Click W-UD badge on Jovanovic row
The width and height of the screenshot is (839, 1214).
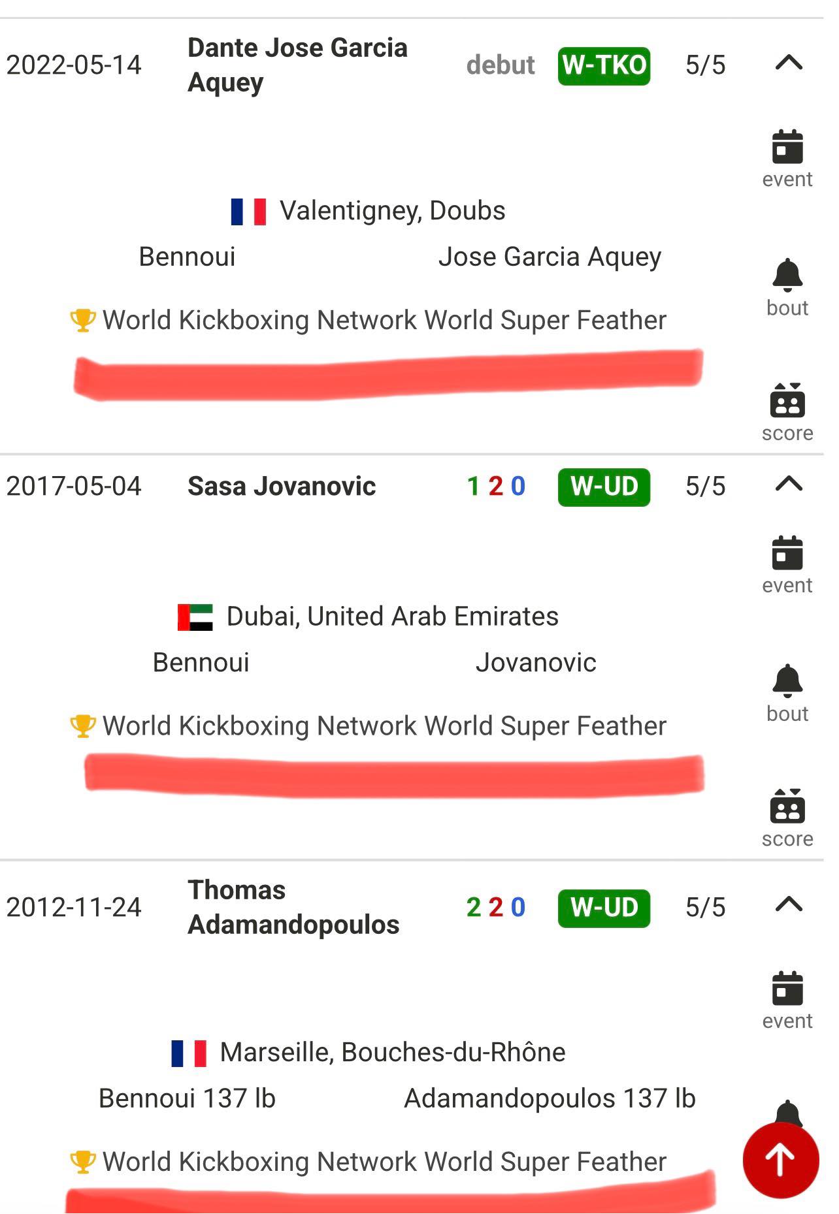[604, 487]
